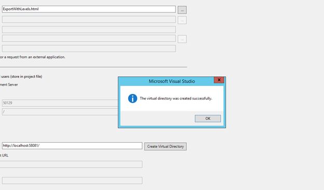The height and width of the screenshot is (190, 324).
Task: Click the fifth field above external application text
Action: tap(89, 48)
